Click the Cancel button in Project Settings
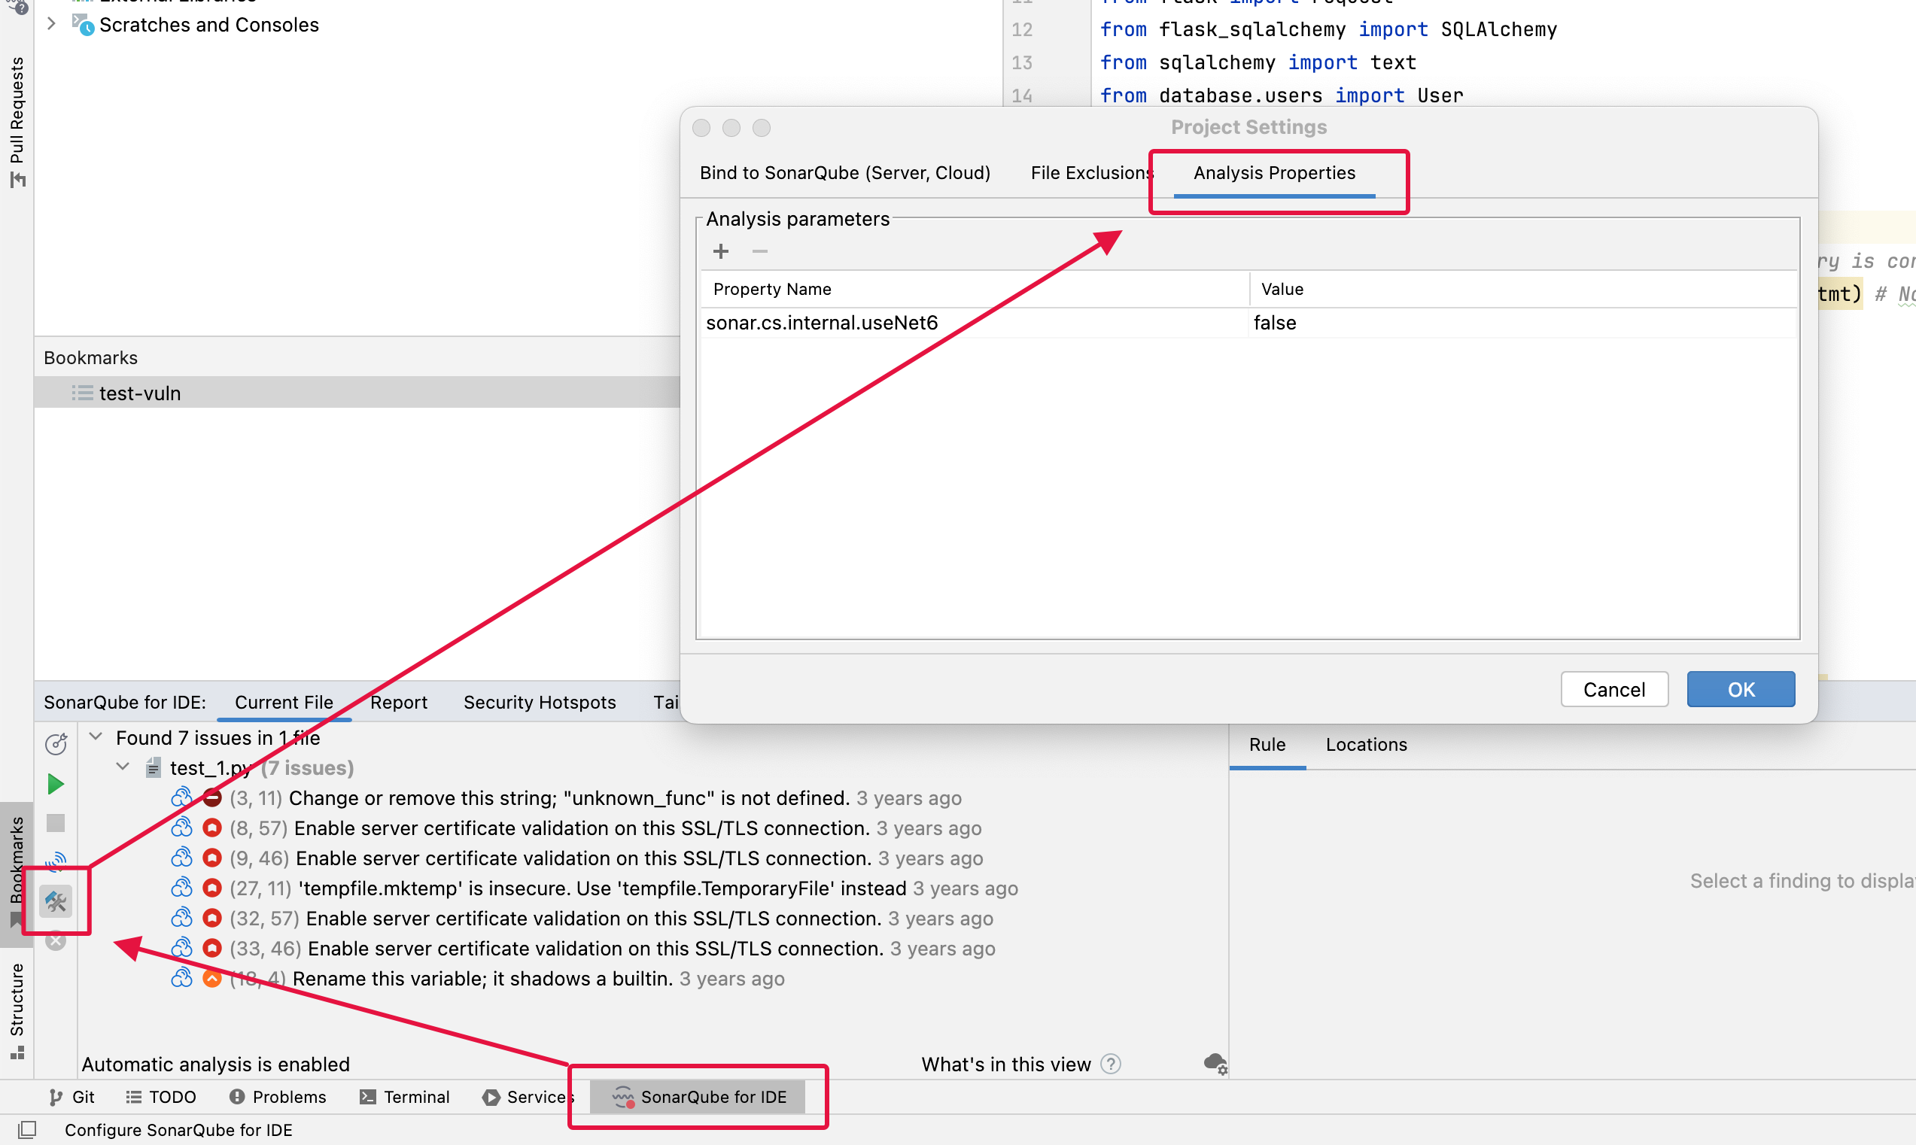The height and width of the screenshot is (1145, 1916). pos(1613,689)
